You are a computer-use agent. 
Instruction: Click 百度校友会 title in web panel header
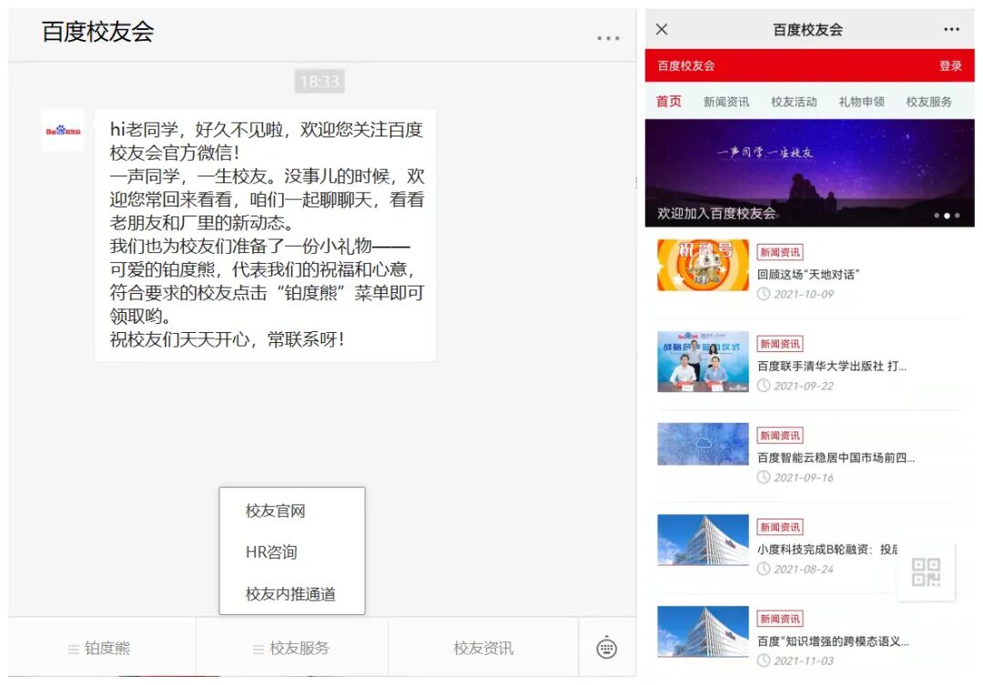tap(807, 29)
